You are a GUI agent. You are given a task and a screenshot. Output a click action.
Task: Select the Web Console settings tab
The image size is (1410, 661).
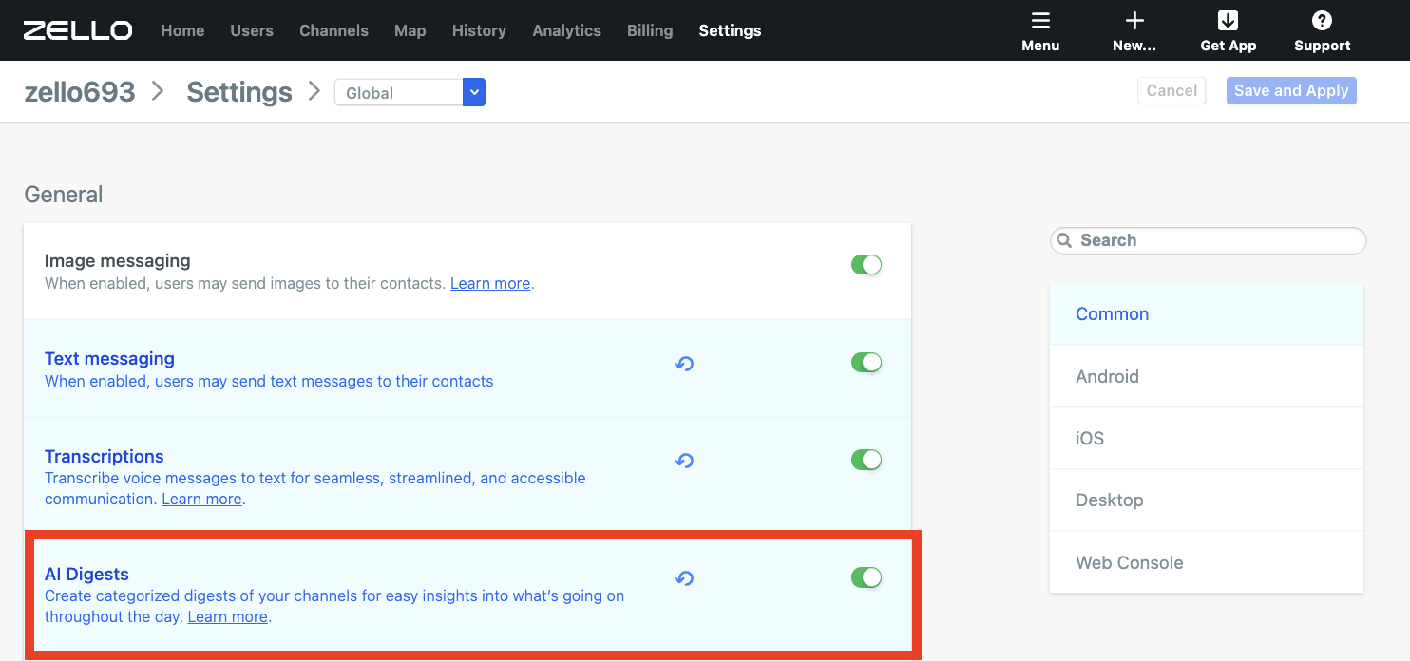[x=1207, y=562]
